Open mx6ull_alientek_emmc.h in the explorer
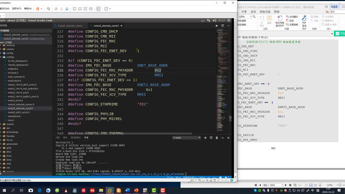Screen dimensions: 345x194 21,104
